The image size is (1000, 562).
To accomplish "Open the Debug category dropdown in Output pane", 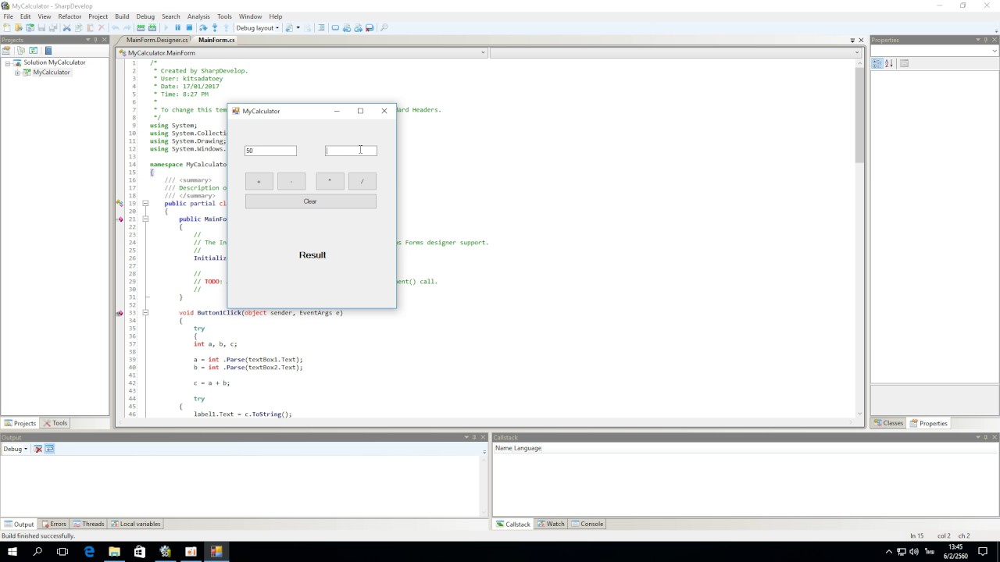I will click(x=16, y=449).
